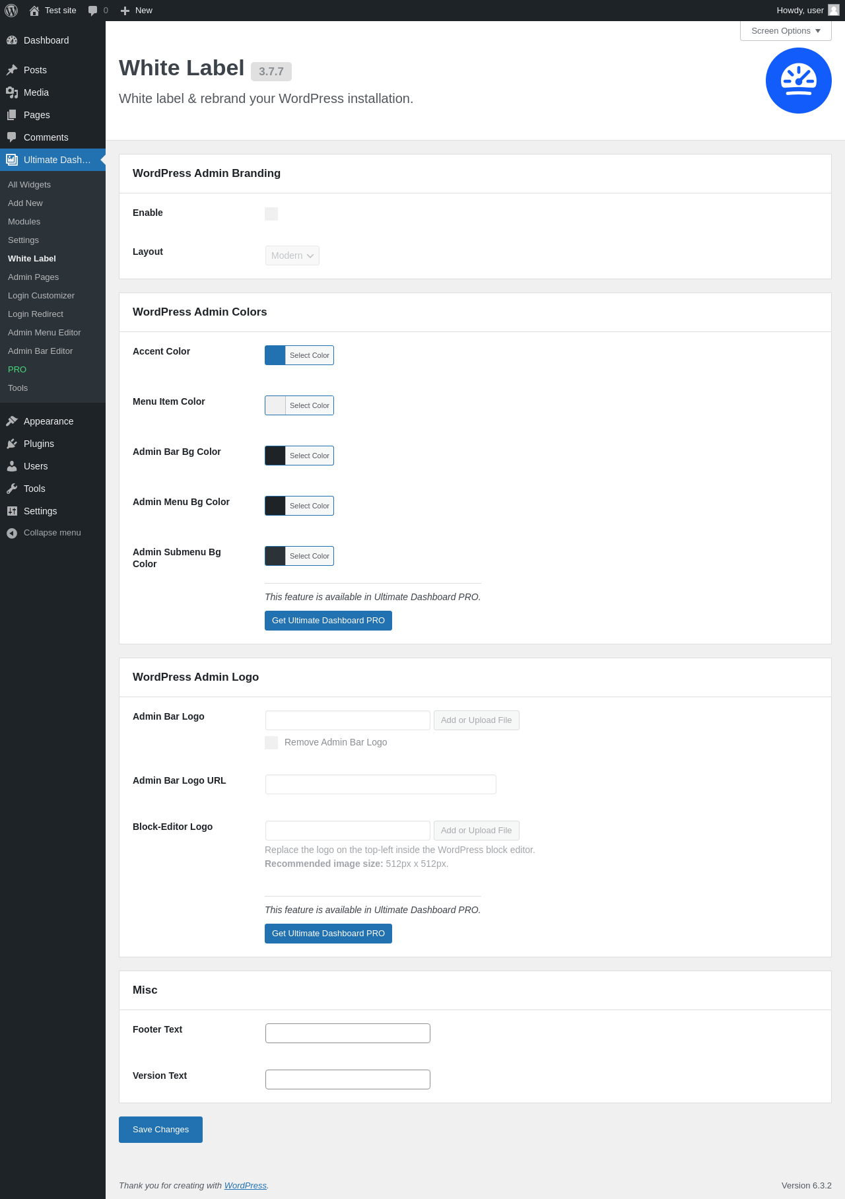Pick the Admin Submenu Bg Color swatch

pos(275,556)
